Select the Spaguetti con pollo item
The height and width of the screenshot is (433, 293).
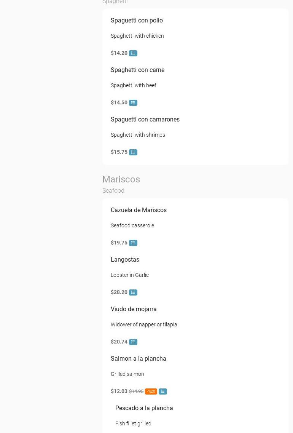tap(137, 21)
